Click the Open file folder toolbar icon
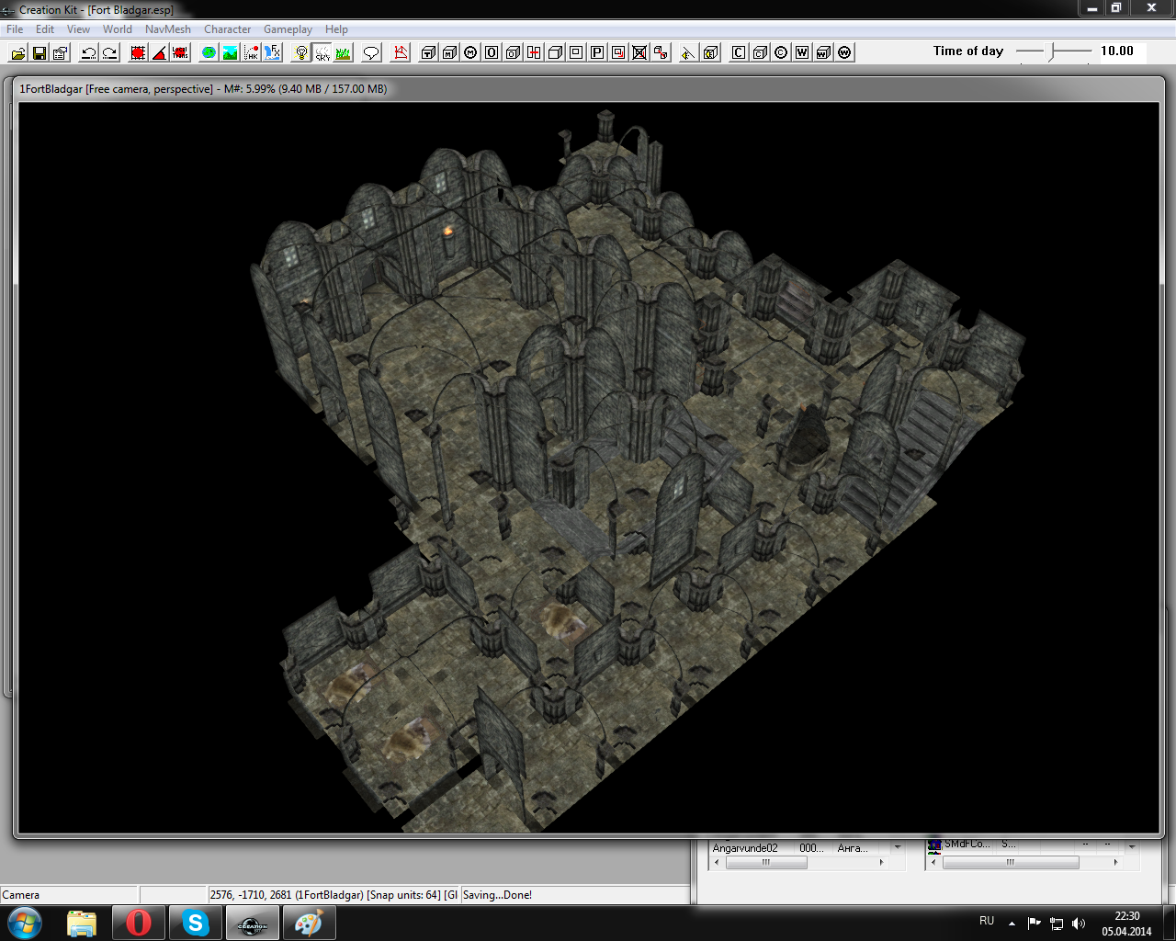The width and height of the screenshot is (1176, 941). [18, 53]
